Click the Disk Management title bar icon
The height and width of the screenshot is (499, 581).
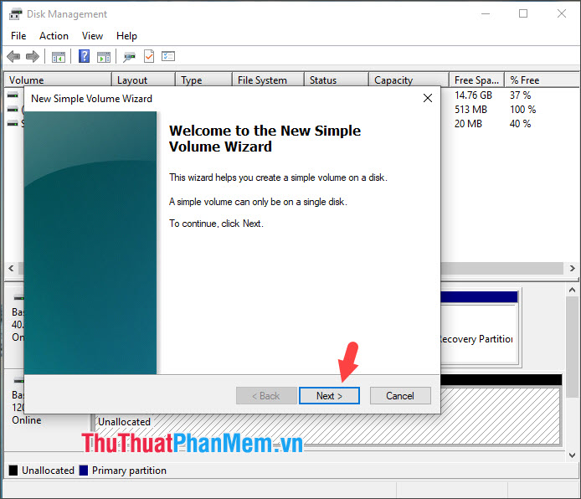click(x=16, y=14)
